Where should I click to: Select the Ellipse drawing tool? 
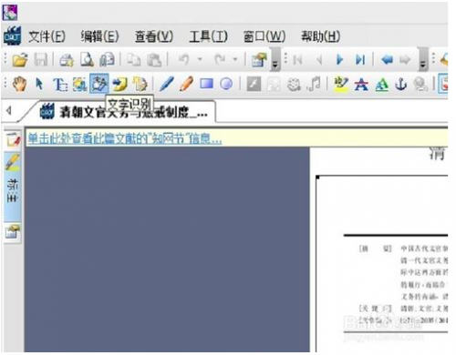tap(226, 84)
